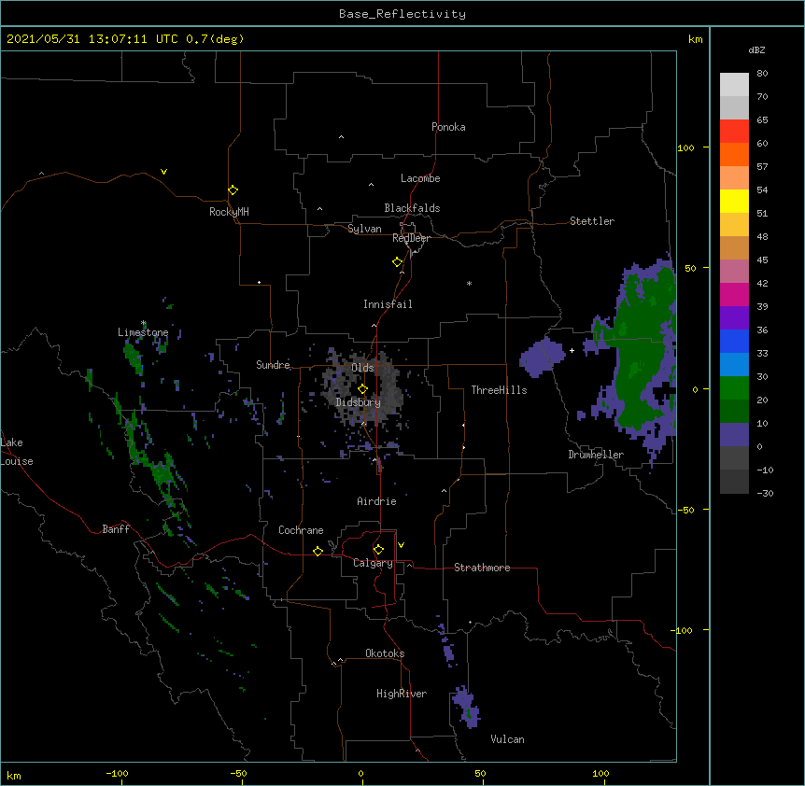Pick the orange 57-60 dBZ legend swatch
Image resolution: width=805 pixels, height=786 pixels.
coord(734,154)
